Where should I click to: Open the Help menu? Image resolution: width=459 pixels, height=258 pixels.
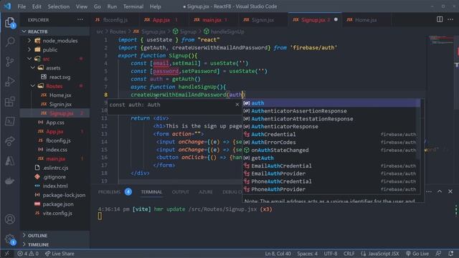(x=156, y=6)
